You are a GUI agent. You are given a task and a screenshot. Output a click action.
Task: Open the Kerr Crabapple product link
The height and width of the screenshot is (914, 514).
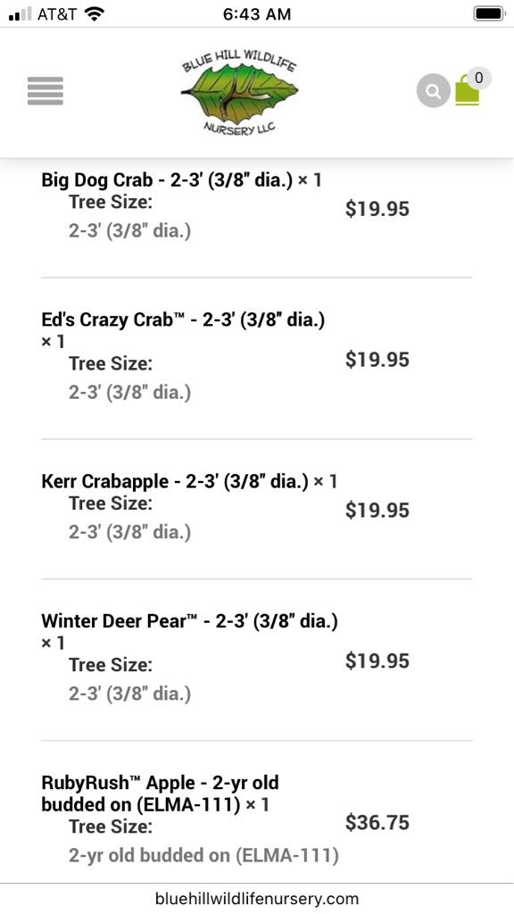[x=189, y=481]
